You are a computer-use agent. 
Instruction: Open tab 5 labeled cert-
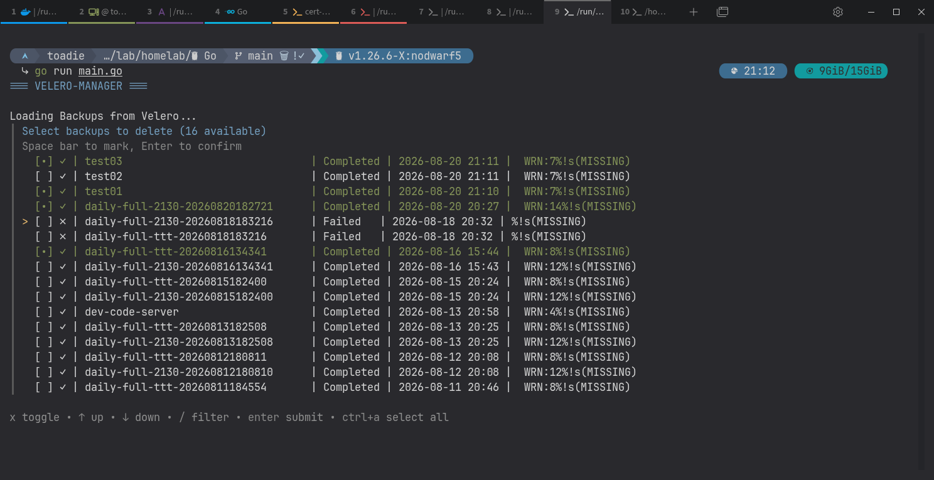[306, 12]
